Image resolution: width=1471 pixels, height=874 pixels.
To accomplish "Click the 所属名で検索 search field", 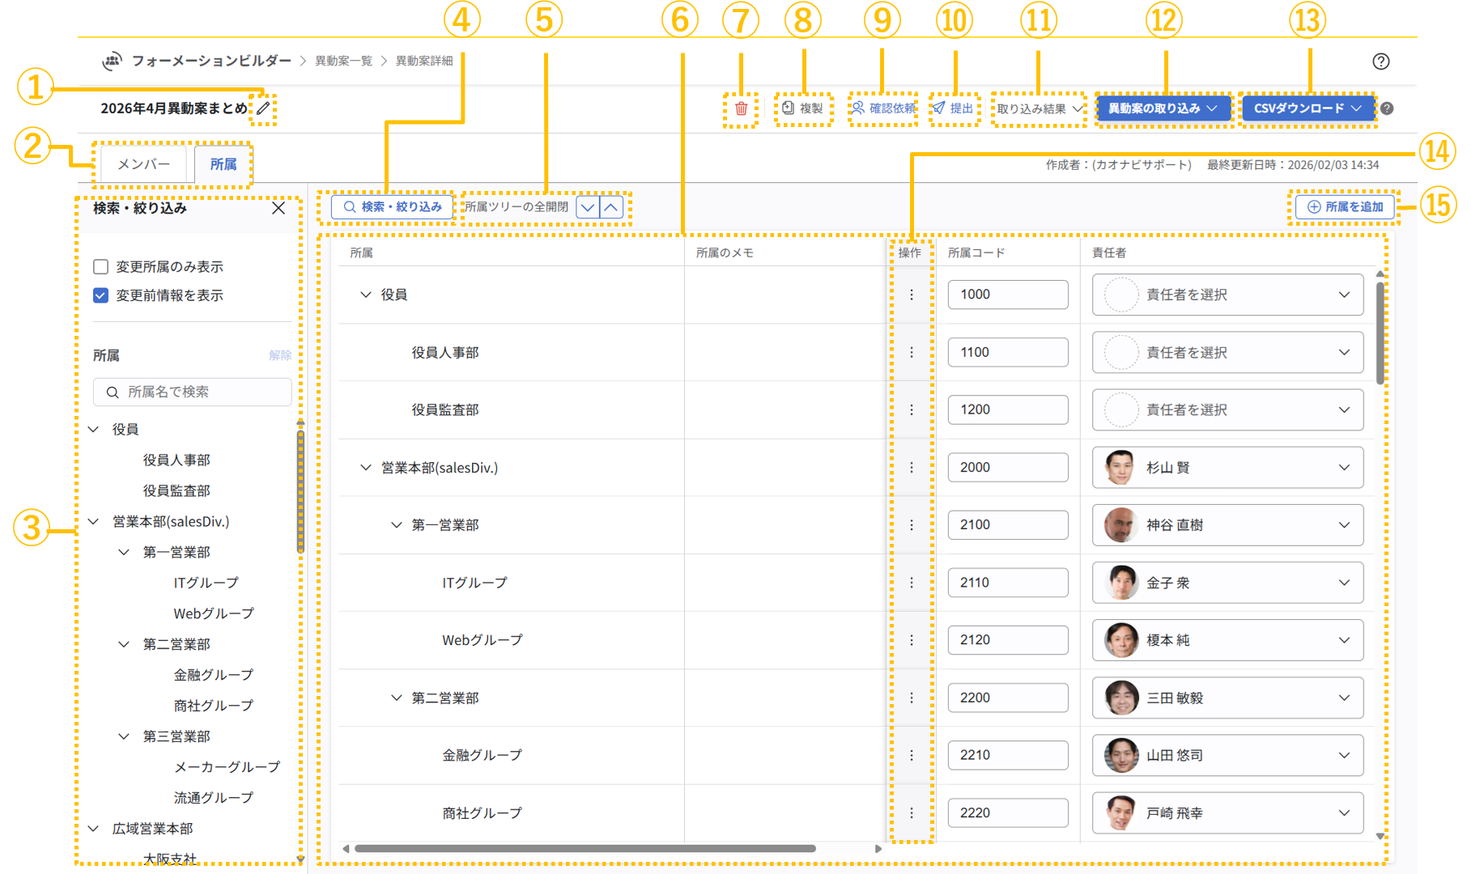I will point(192,392).
